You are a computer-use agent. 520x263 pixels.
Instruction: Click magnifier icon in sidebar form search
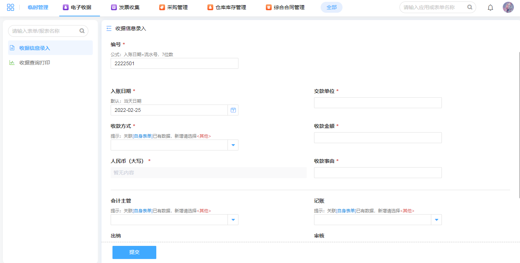82,31
